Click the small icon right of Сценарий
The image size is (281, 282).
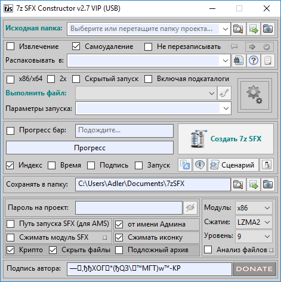pyautogui.click(x=267, y=165)
